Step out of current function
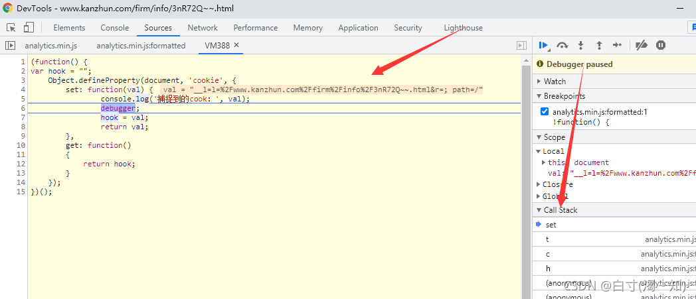Viewport: 696px width, 299px height. pyautogui.click(x=599, y=45)
